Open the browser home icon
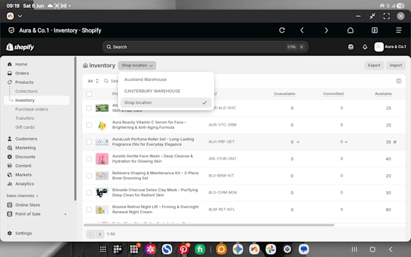This screenshot has width=411, height=257. (351, 30)
